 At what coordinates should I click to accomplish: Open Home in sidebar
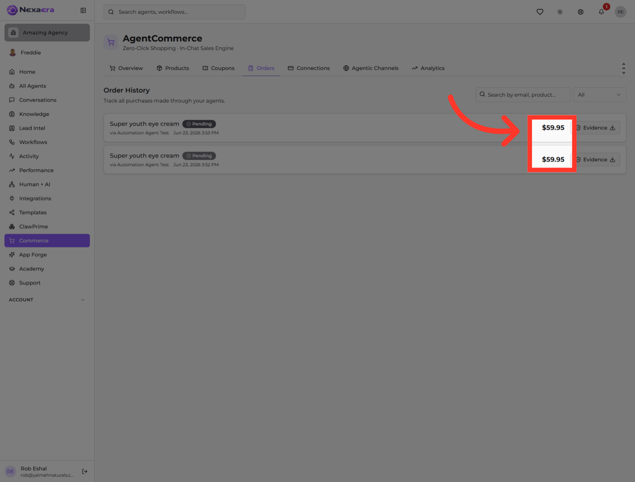pos(47,72)
